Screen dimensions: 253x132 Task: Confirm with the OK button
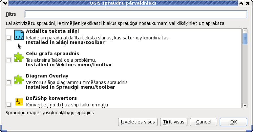(x=233, y=122)
